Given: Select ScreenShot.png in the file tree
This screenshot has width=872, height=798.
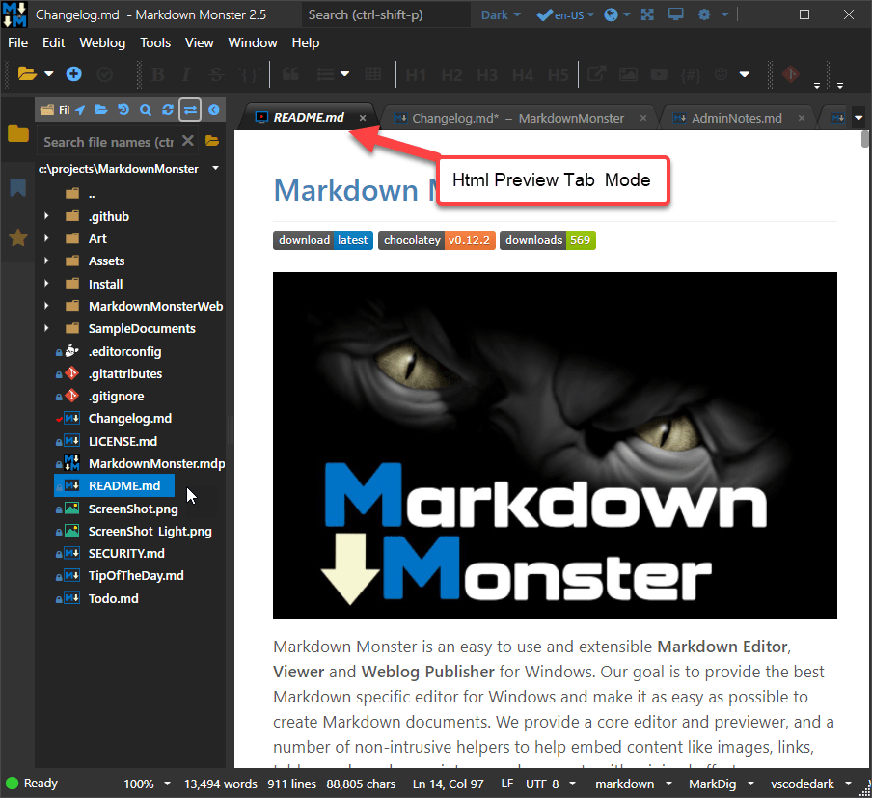Looking at the screenshot, I should click(x=133, y=509).
